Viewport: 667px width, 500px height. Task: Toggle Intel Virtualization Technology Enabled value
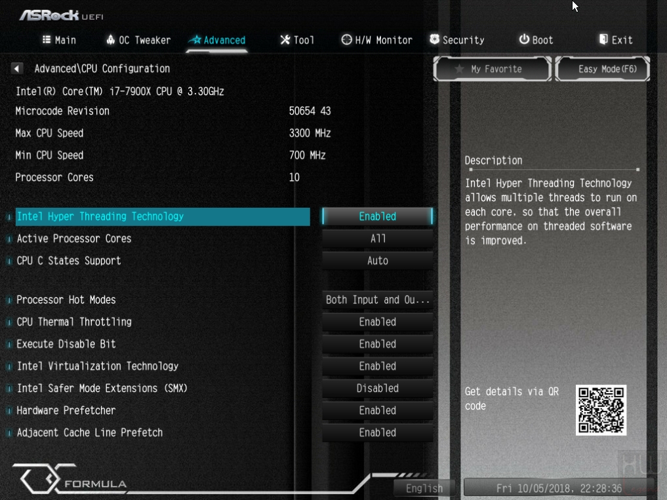(377, 366)
